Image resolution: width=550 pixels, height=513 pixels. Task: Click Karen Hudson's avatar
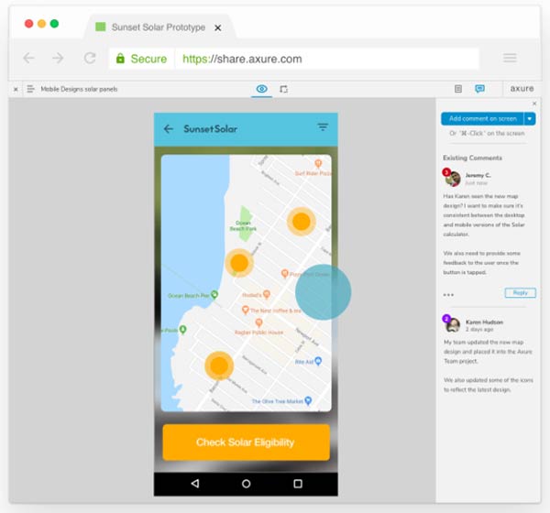tap(452, 324)
